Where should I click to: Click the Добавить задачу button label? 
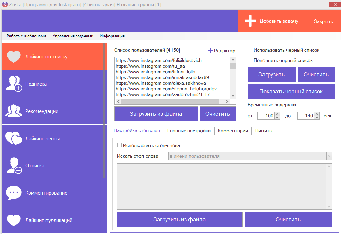click(x=279, y=21)
